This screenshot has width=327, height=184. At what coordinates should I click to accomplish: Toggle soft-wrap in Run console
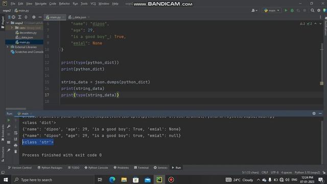click(x=16, y=133)
